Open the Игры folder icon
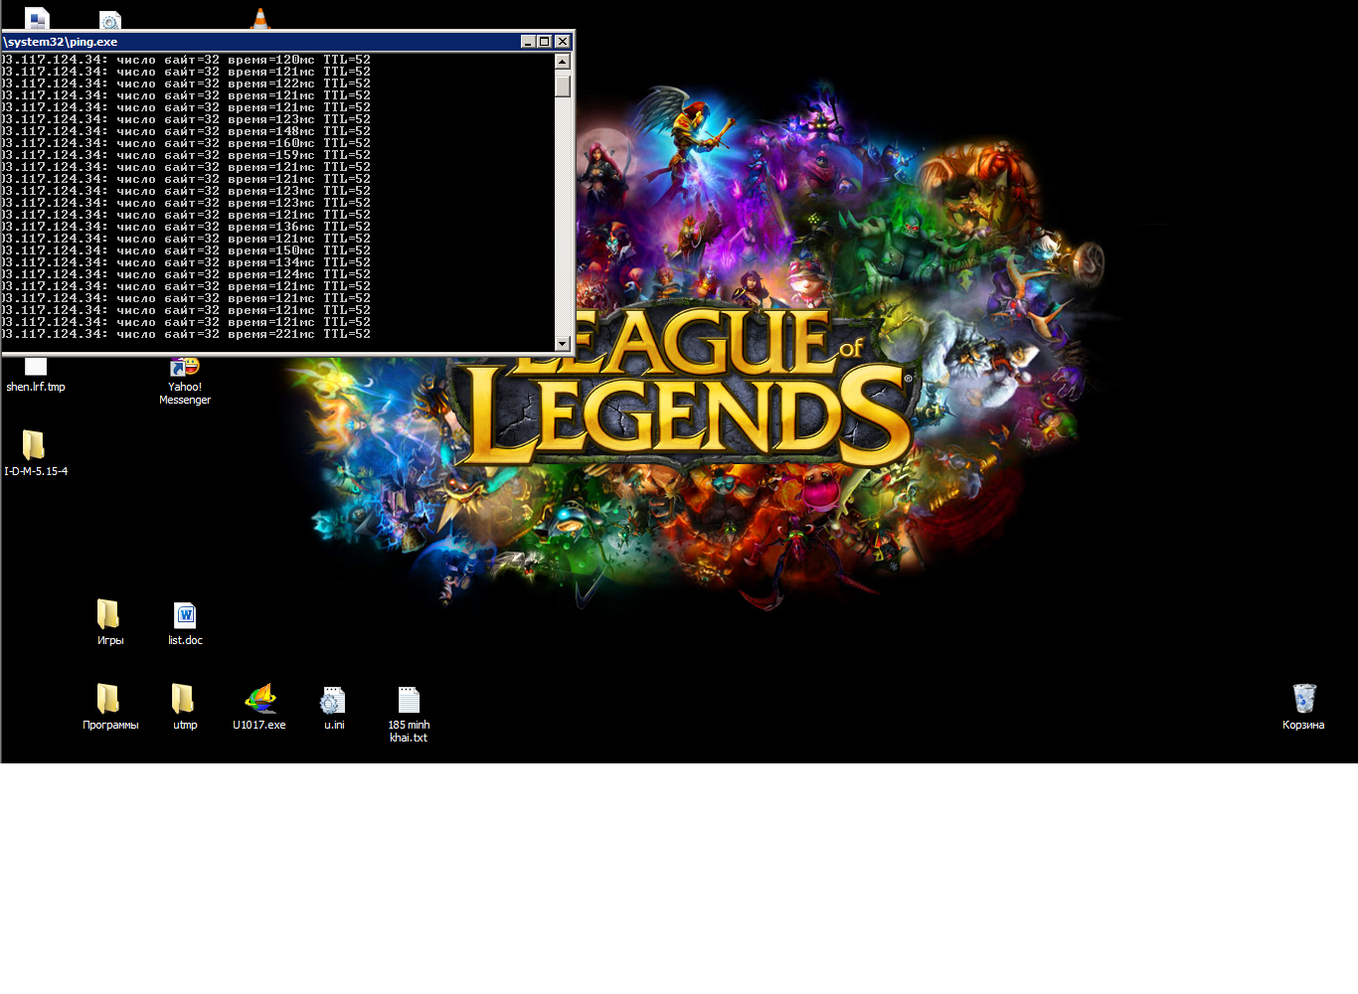The height and width of the screenshot is (994, 1358). (x=109, y=622)
